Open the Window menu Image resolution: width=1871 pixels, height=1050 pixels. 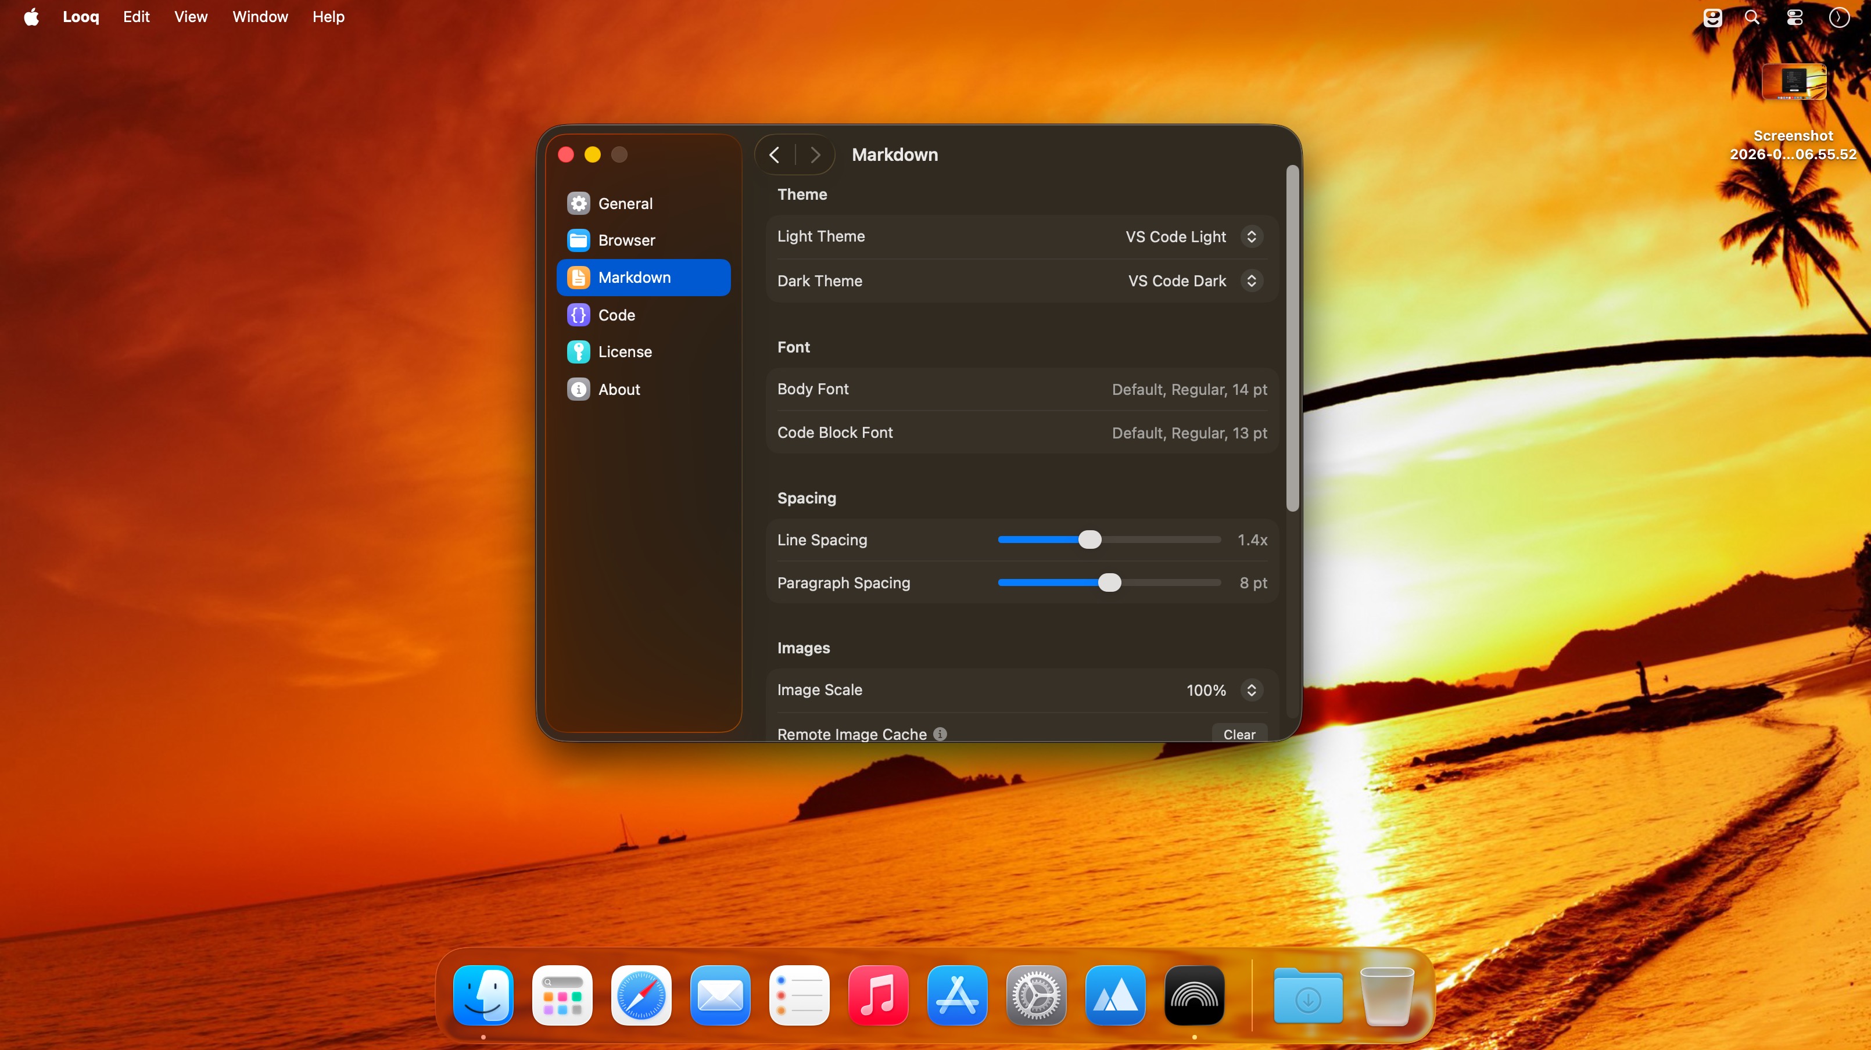pyautogui.click(x=260, y=17)
